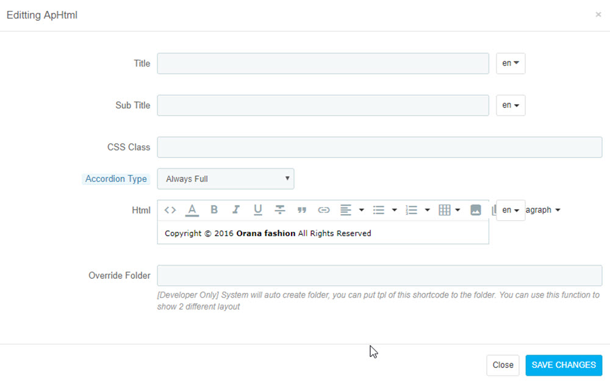Insert a link using the chain icon

[324, 210]
